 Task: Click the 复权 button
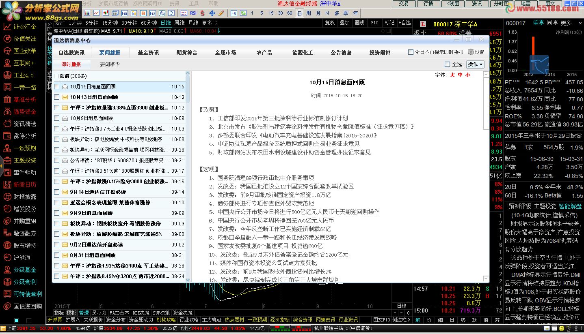(330, 23)
